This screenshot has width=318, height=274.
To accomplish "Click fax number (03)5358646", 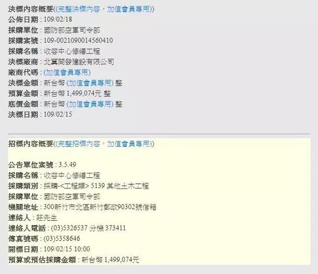I will point(62,239).
